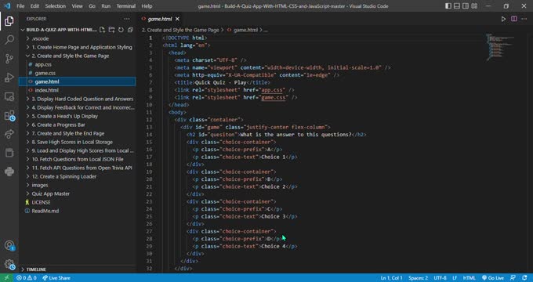This screenshot has height=282, width=533.
Task: Click the editor minimap
Action: [500, 47]
